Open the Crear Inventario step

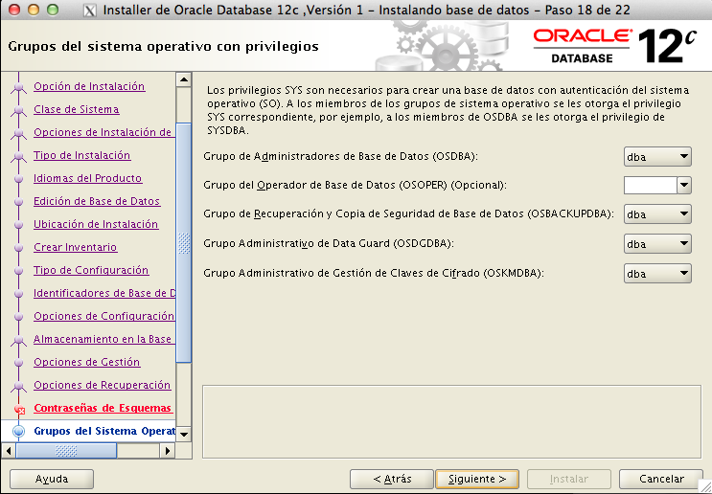[76, 247]
